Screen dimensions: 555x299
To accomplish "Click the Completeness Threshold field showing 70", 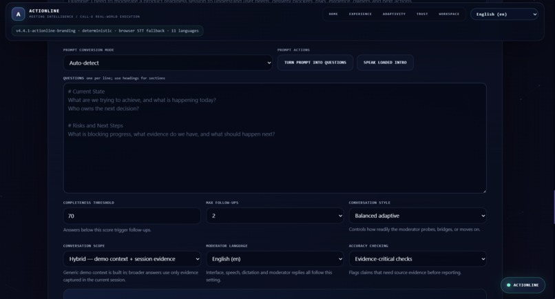I will tap(132, 216).
